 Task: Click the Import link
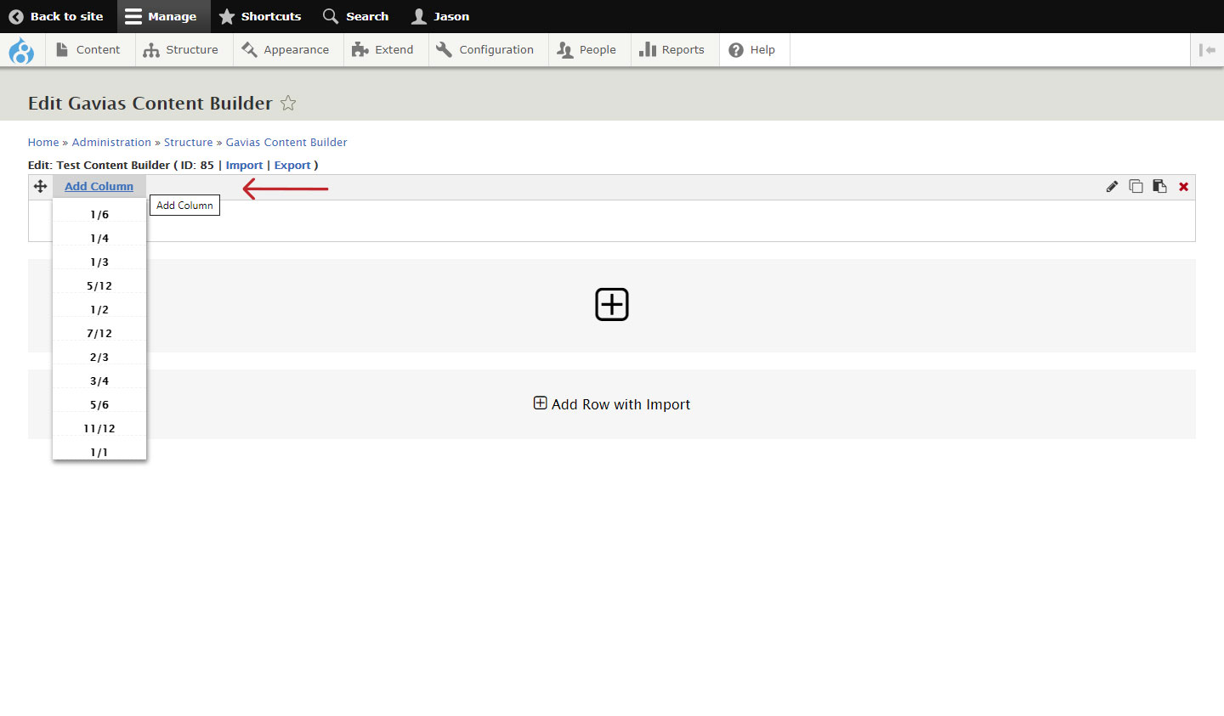click(245, 166)
